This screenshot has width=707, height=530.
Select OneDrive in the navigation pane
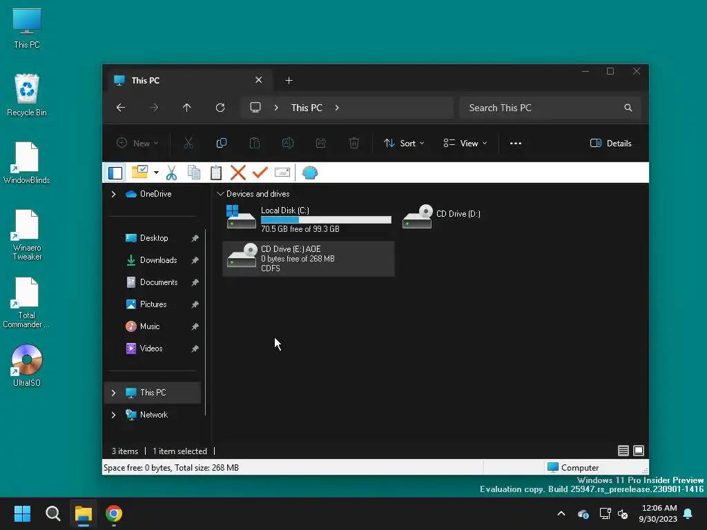coord(155,194)
